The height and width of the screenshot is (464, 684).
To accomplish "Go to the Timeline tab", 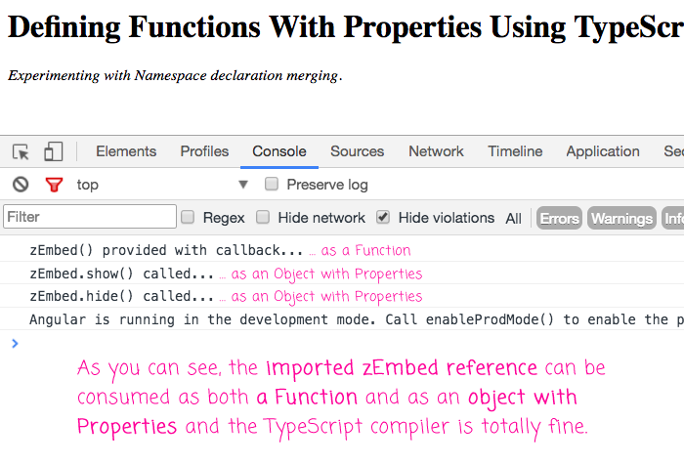I will [x=515, y=151].
